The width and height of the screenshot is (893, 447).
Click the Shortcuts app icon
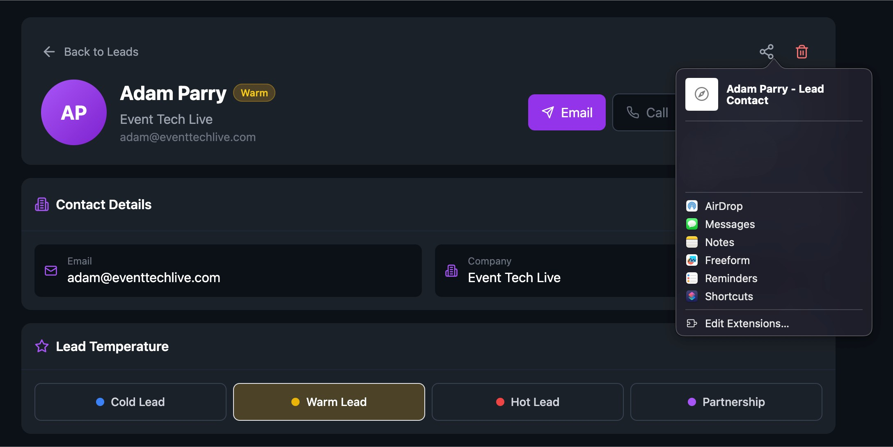(x=692, y=296)
